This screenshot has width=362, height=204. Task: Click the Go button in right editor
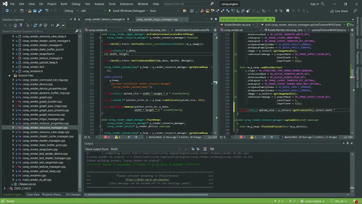[350, 25]
